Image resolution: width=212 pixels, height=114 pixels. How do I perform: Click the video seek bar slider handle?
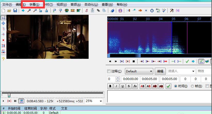(9, 95)
